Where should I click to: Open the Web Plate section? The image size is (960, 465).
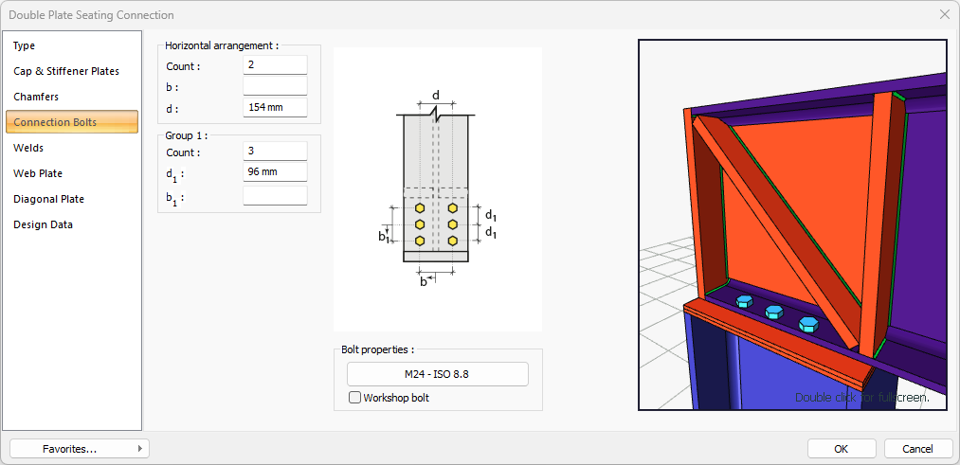point(38,173)
